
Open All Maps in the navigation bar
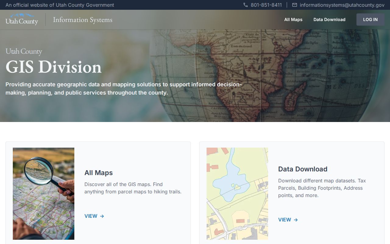click(x=293, y=20)
